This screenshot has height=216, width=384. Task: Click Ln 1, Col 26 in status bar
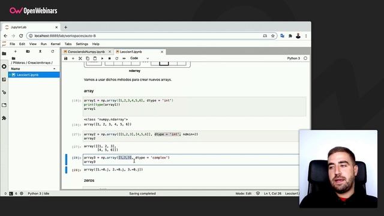click(272, 193)
